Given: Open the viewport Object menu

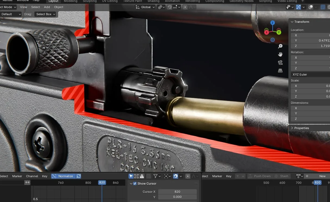Looking at the screenshot, I should pos(59,7).
